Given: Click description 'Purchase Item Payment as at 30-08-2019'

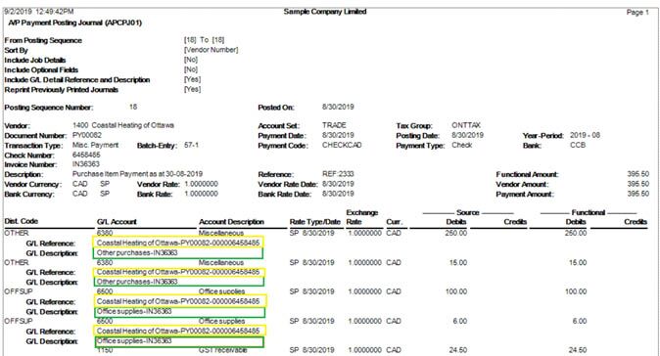Looking at the screenshot, I should (x=137, y=174).
